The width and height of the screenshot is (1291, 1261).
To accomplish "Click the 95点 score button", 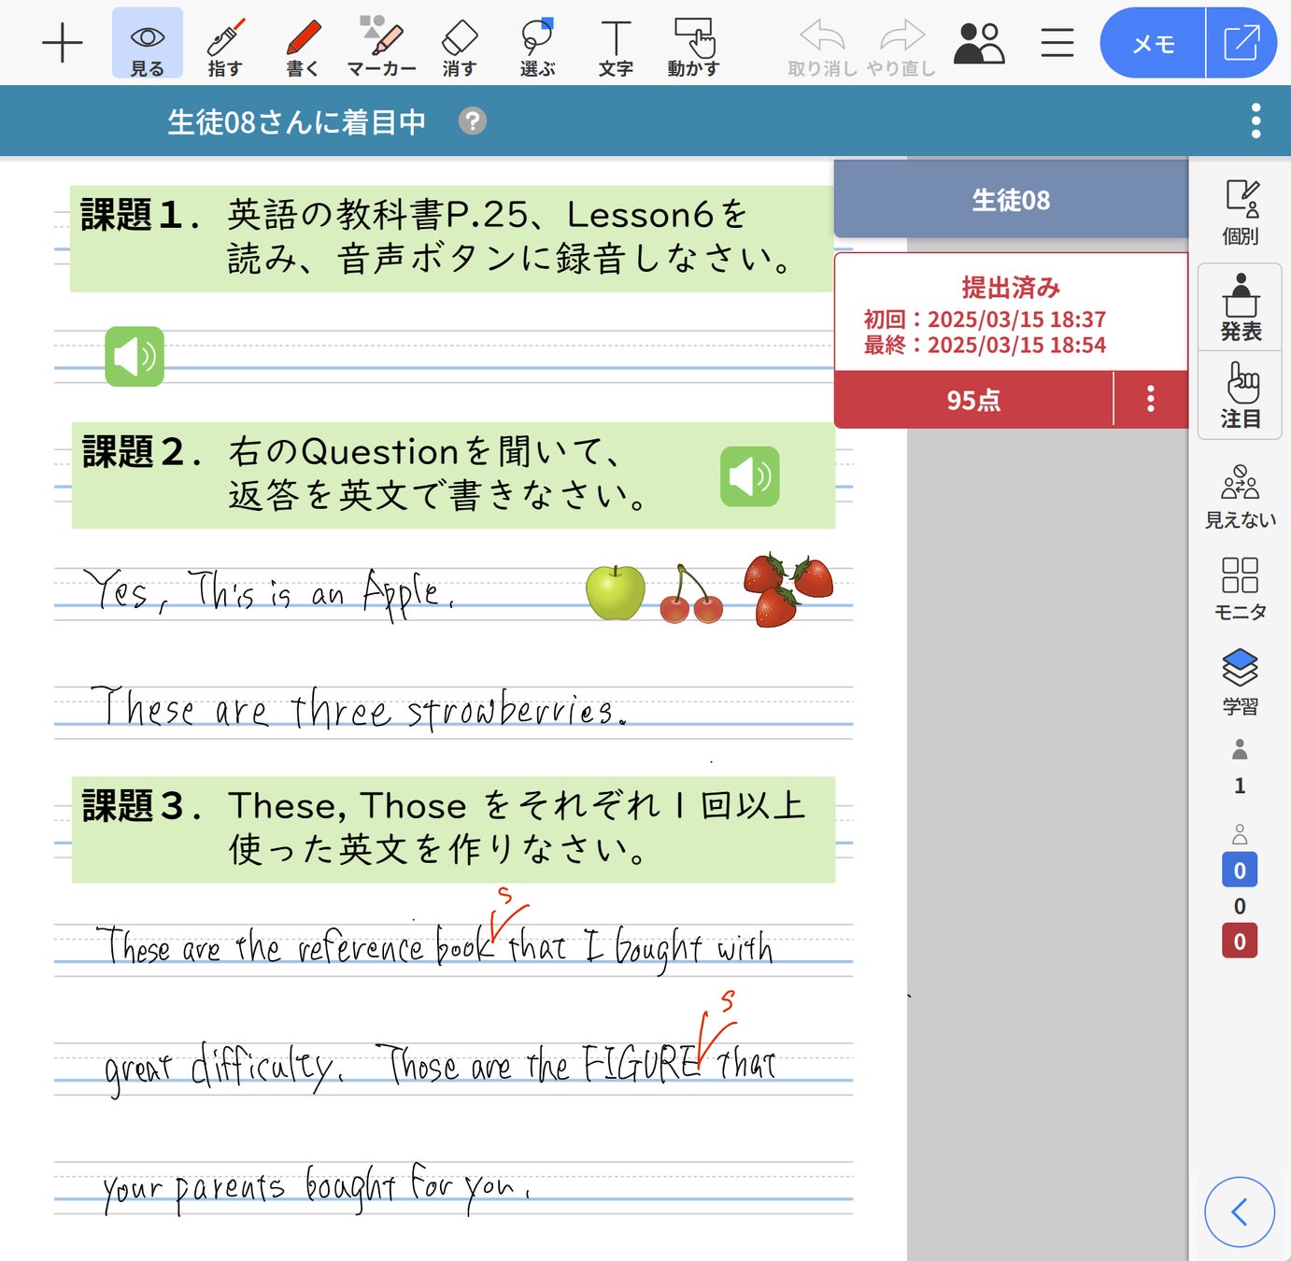I will click(x=973, y=400).
